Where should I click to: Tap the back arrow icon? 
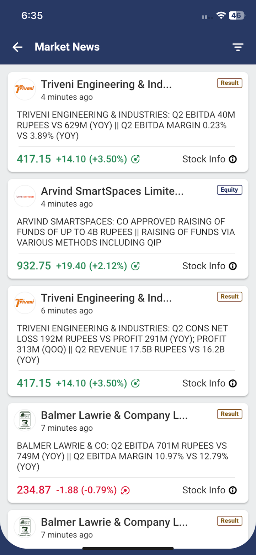(17, 47)
